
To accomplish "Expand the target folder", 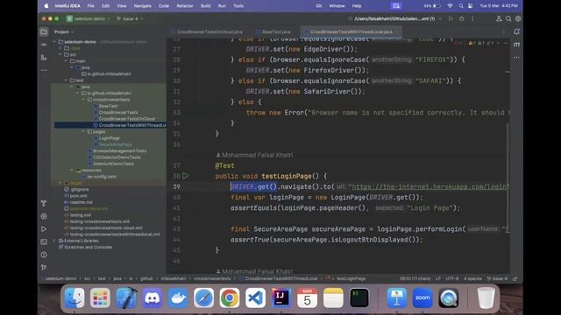I will (x=60, y=183).
